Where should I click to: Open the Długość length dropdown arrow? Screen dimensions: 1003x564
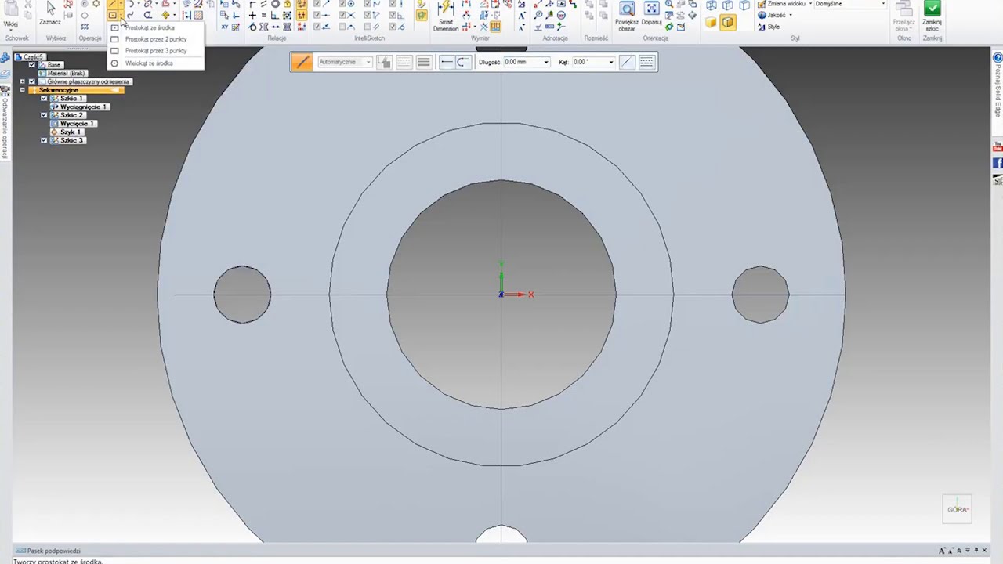pos(546,62)
